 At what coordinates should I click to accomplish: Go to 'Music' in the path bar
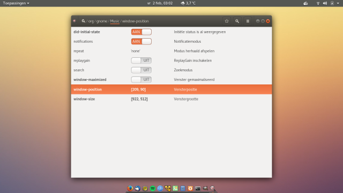coord(115,21)
